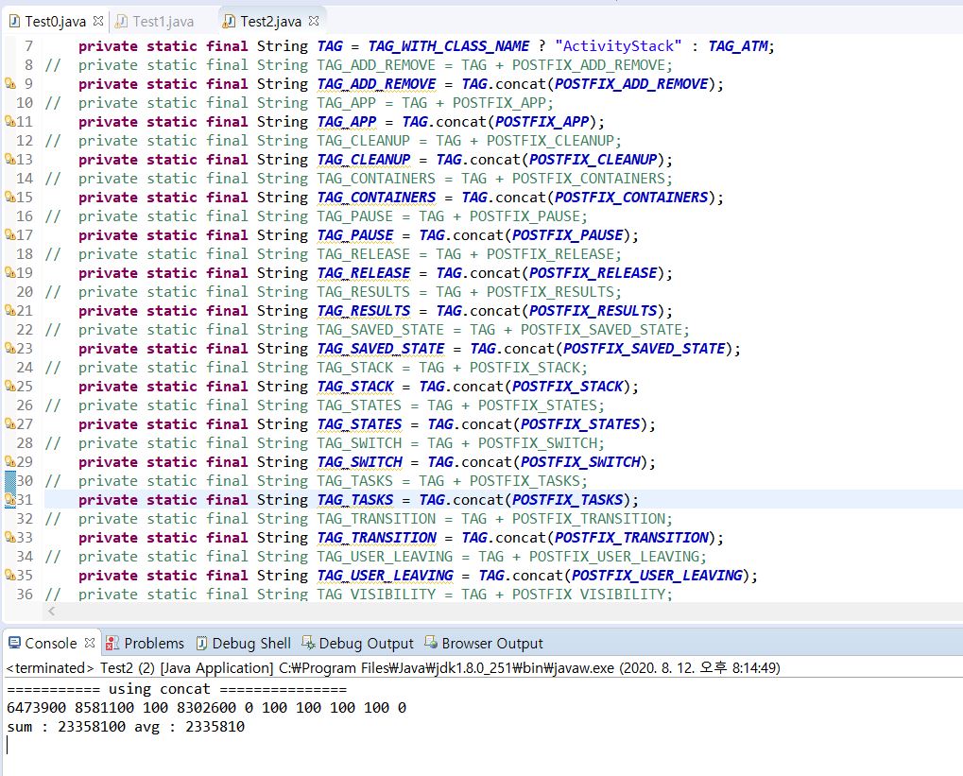Screen dimensions: 963x776
Task: Click TAG_RELEASE identifier on line 19
Action: pyautogui.click(x=364, y=273)
